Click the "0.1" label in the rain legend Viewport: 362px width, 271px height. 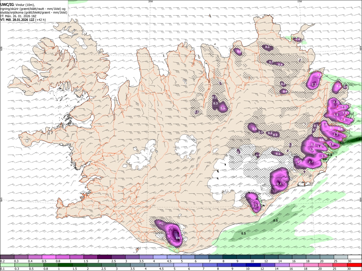(x=2, y=269)
